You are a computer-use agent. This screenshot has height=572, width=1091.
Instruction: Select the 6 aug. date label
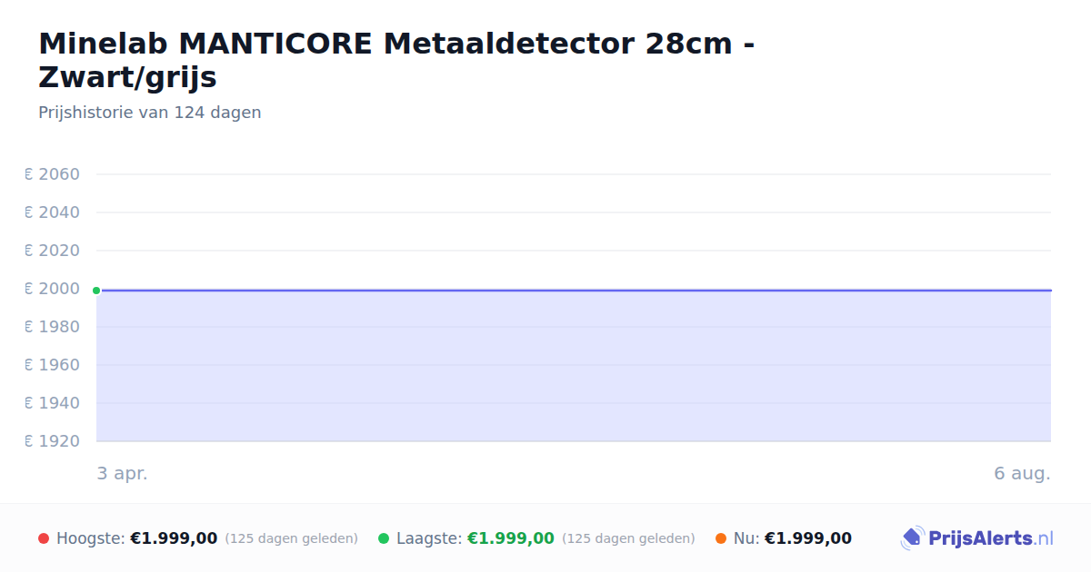click(x=1022, y=473)
